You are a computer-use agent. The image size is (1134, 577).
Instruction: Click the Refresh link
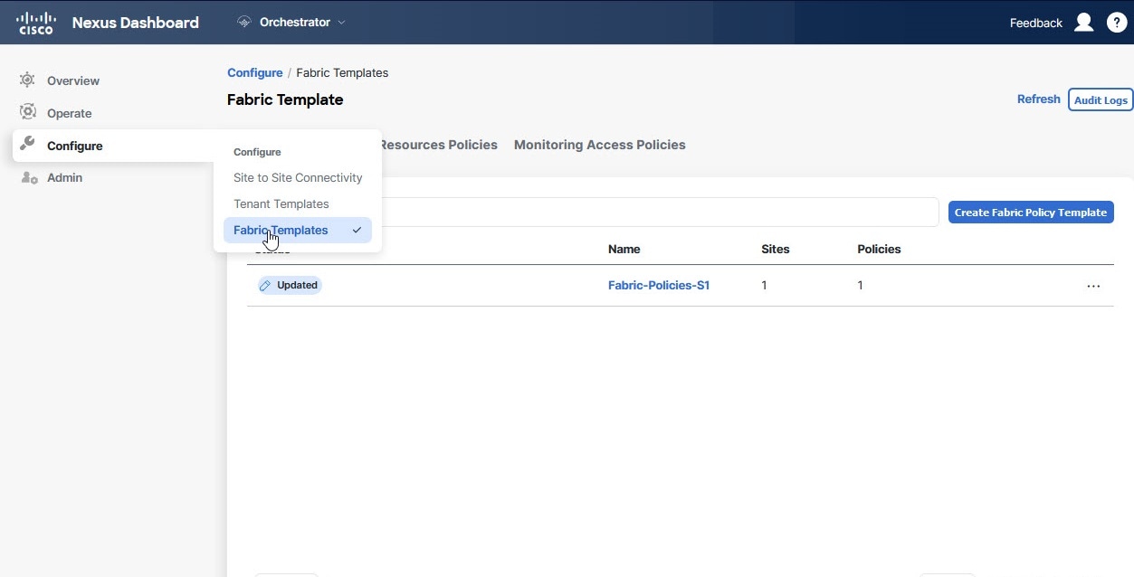(x=1039, y=99)
